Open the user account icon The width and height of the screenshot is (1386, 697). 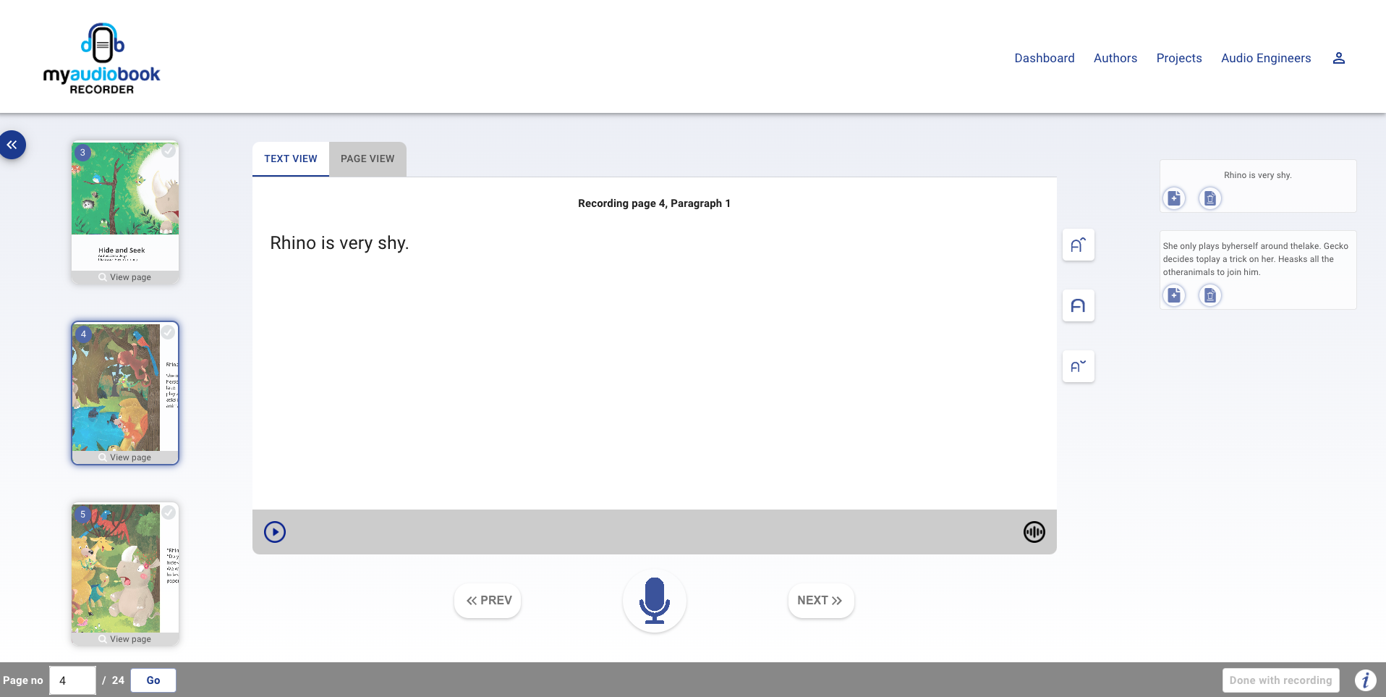point(1338,58)
